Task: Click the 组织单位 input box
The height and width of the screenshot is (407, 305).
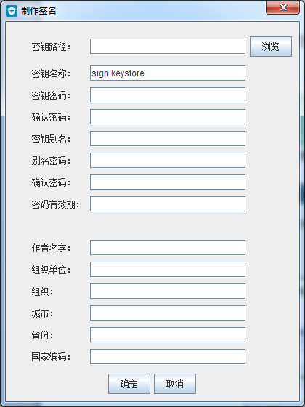Action: coord(168,270)
